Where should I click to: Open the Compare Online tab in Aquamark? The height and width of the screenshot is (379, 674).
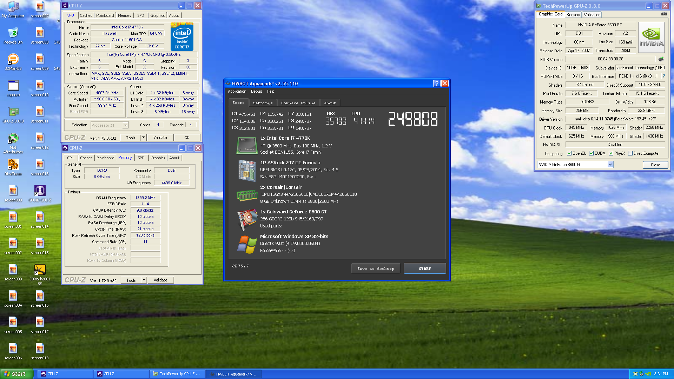pos(298,103)
